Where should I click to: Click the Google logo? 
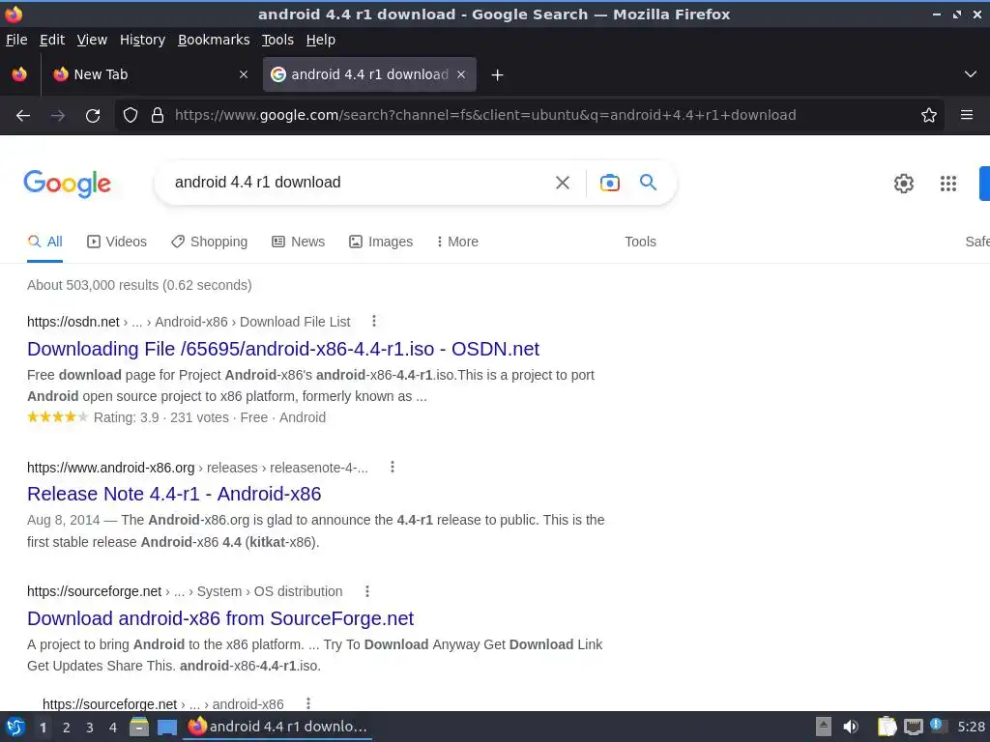tap(67, 184)
